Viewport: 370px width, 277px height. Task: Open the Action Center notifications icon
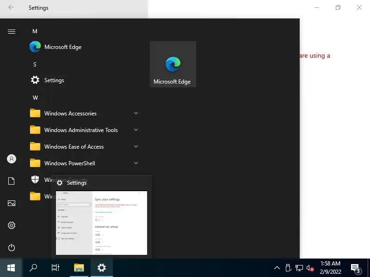356,268
